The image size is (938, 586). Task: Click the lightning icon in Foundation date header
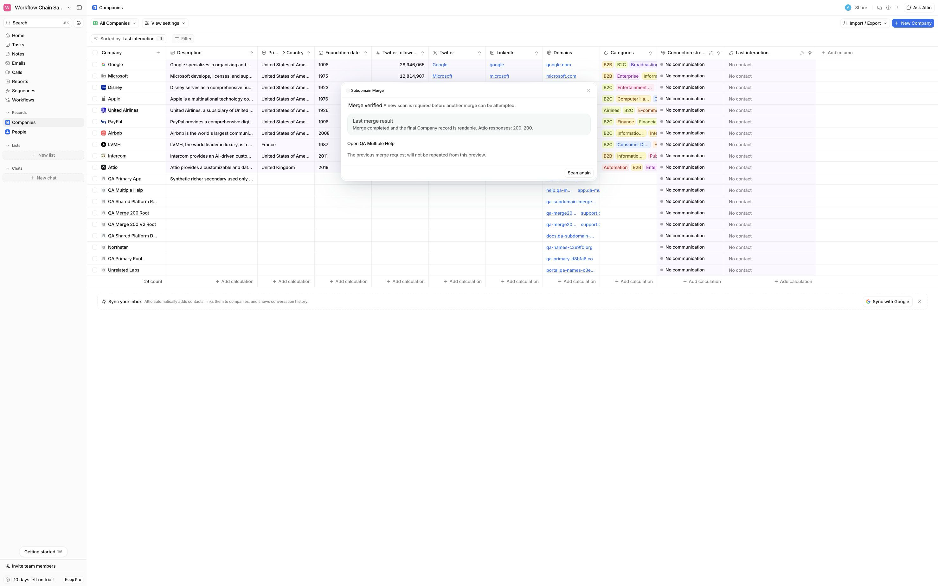[365, 53]
